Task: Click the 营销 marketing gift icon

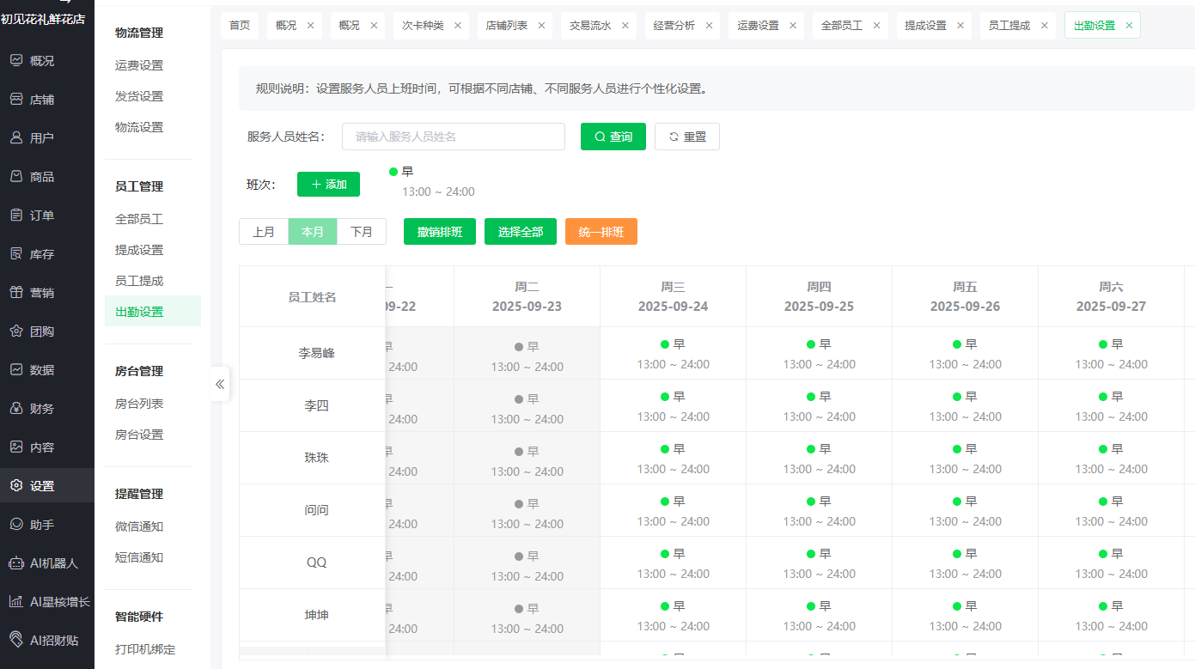Action: 16,292
